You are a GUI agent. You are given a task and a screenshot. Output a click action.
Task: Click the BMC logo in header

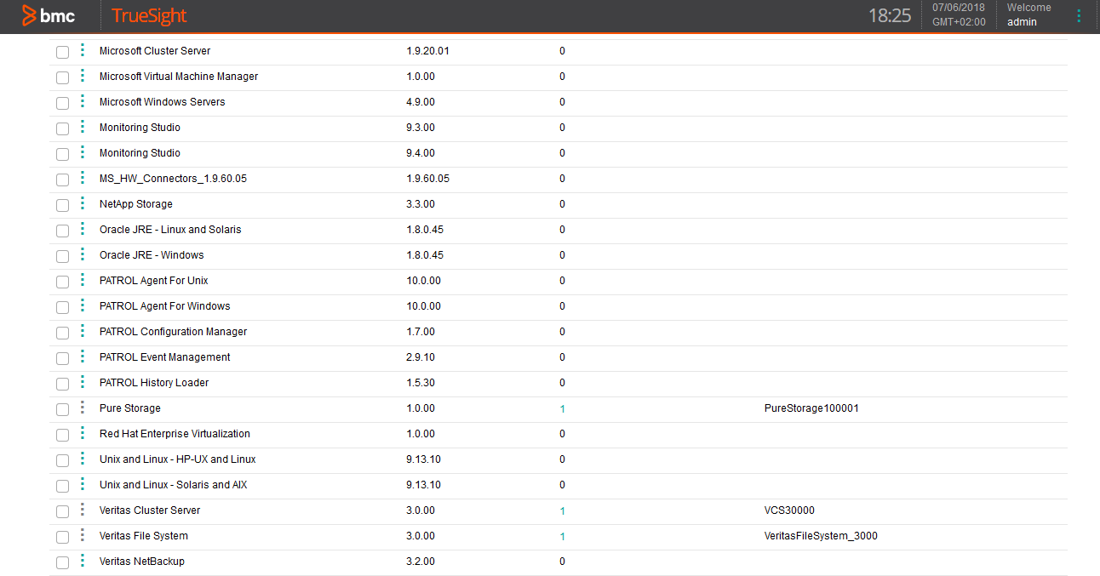point(49,15)
